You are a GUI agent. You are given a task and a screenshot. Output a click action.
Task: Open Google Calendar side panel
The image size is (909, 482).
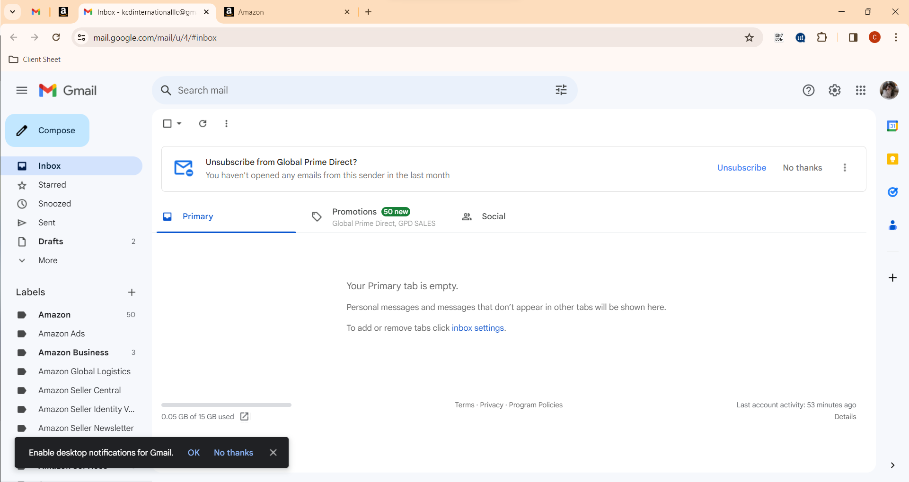[892, 126]
